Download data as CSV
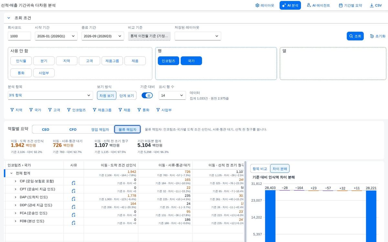Screen dimensions: 388x242 click(376, 5)
